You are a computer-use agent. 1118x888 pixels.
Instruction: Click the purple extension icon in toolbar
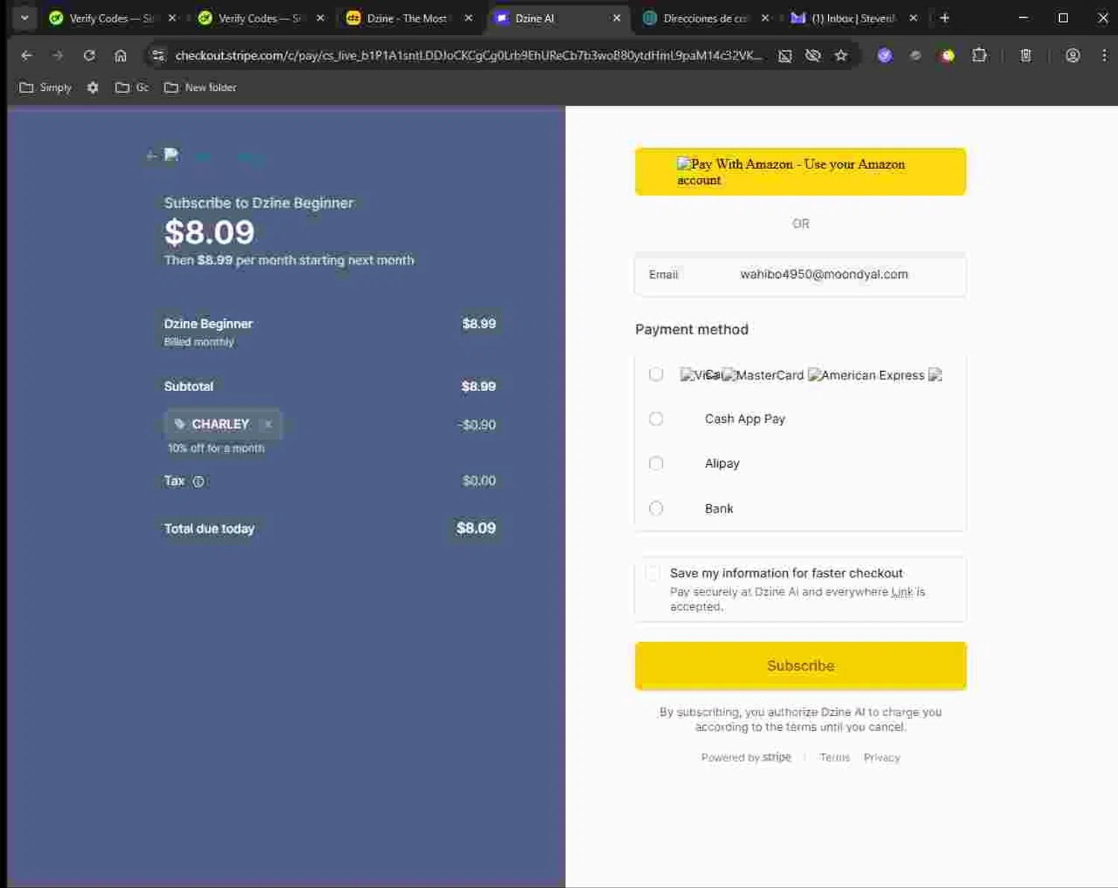tap(885, 55)
